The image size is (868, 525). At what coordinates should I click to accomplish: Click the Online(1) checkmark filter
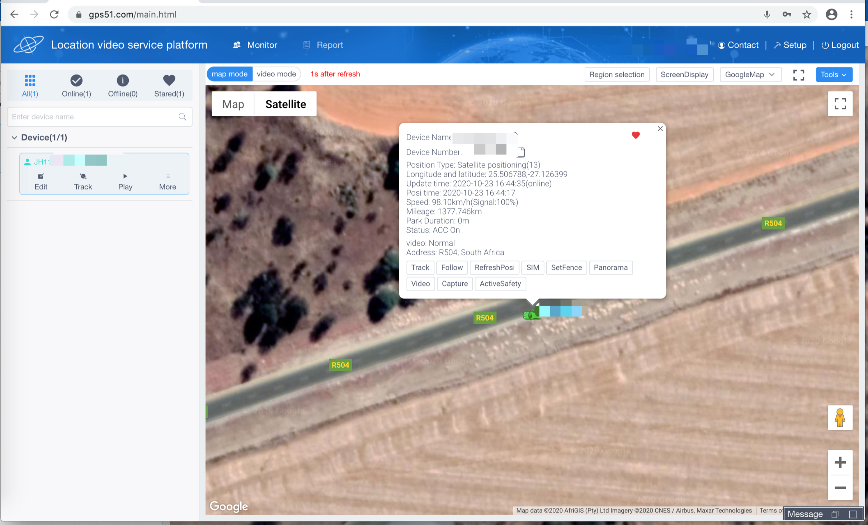click(76, 81)
